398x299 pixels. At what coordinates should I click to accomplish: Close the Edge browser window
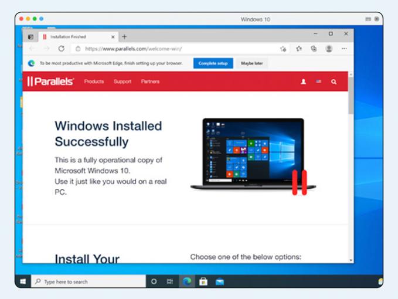click(346, 33)
